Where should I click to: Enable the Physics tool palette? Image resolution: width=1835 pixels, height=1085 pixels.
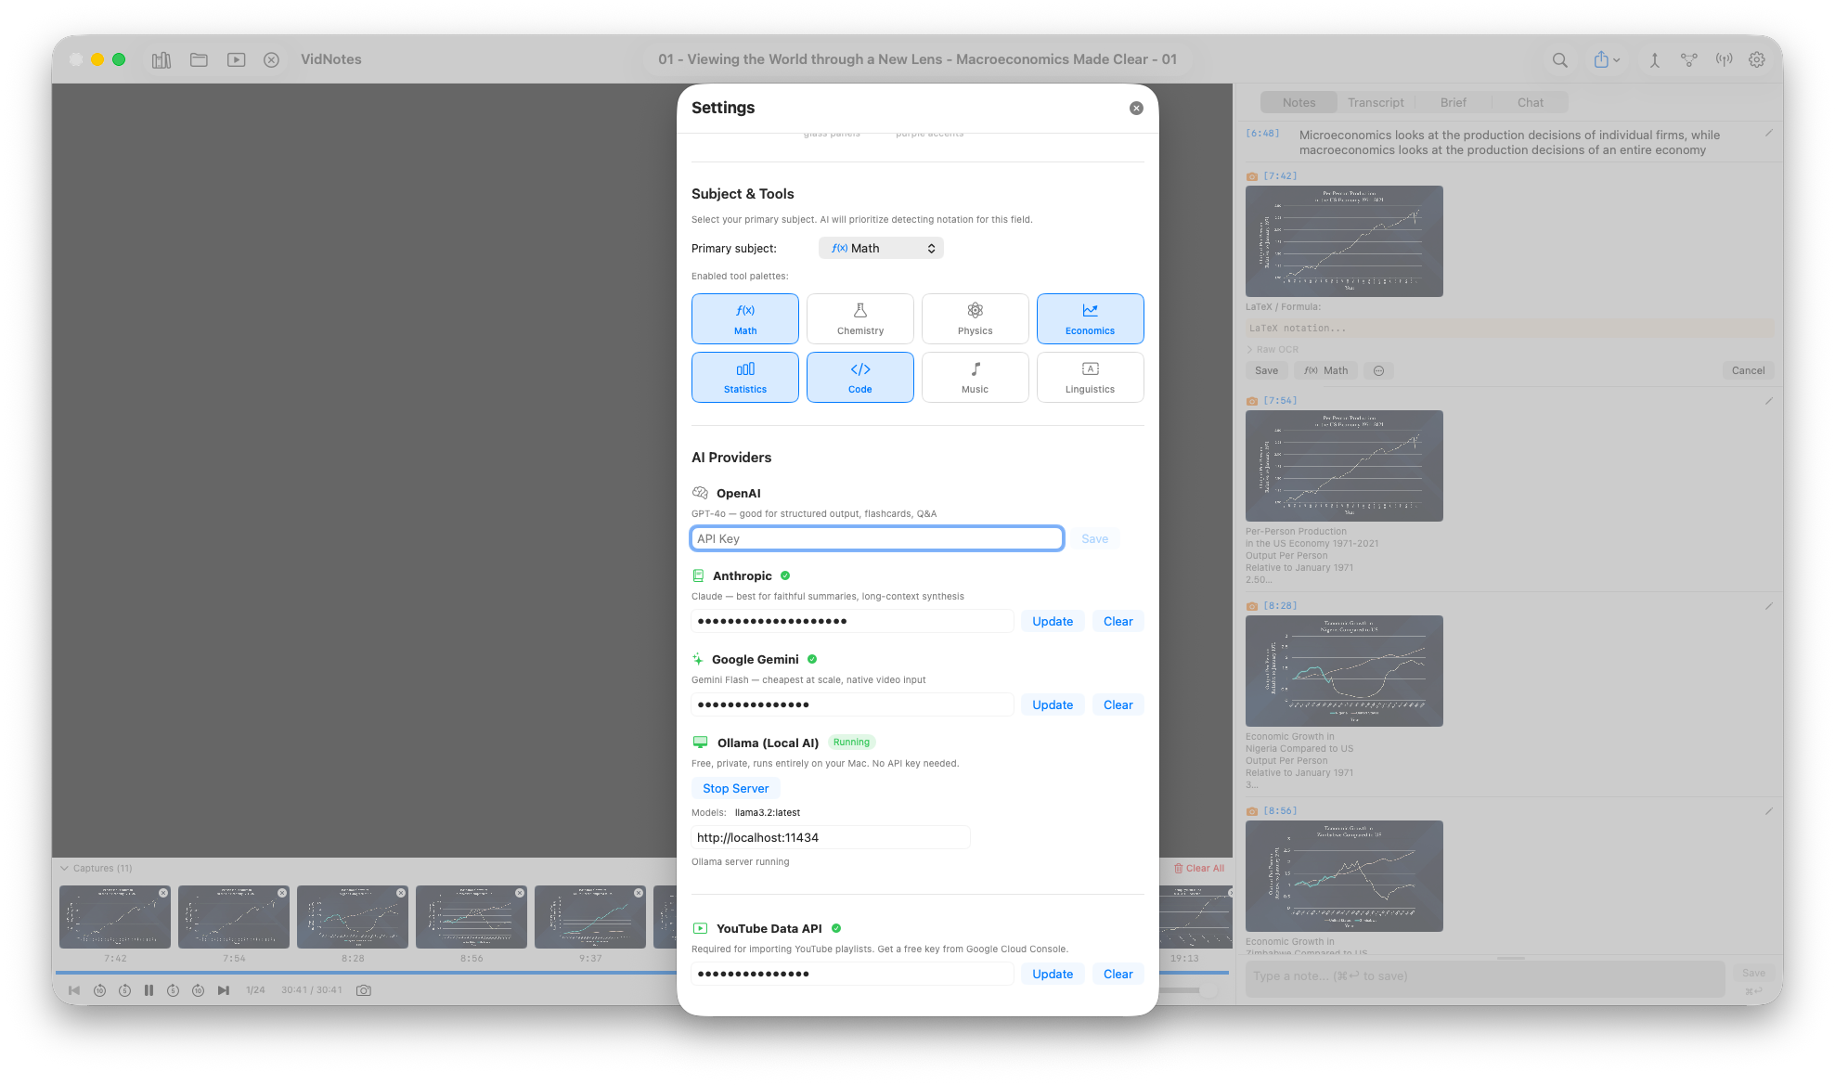[x=976, y=318]
